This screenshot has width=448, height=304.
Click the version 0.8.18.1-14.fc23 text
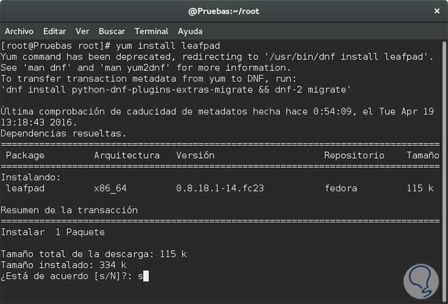[220, 188]
